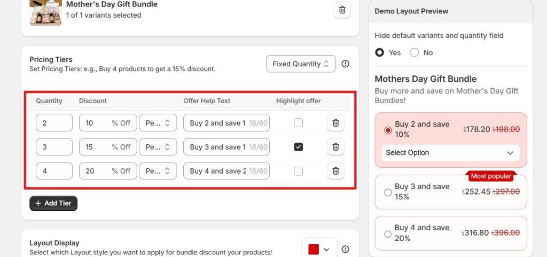Open discount type dropdown for 15% tier

[158, 147]
